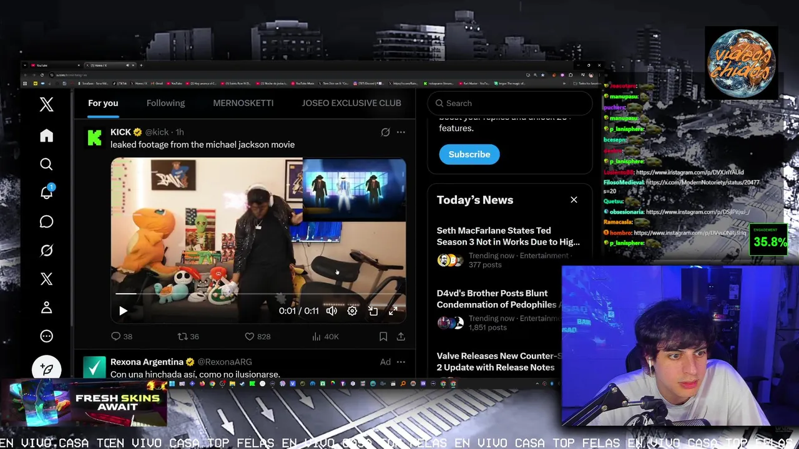The height and width of the screenshot is (449, 799).
Task: Close Today's News panel
Action: 574,200
